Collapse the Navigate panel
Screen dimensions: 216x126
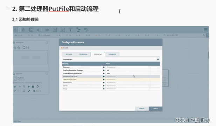[x=47, y=43]
